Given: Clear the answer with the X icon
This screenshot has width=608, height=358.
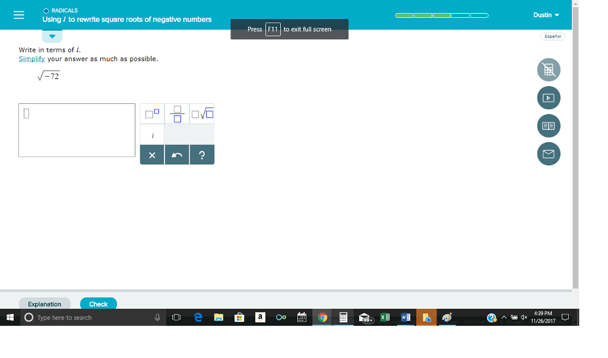Looking at the screenshot, I should [151, 154].
